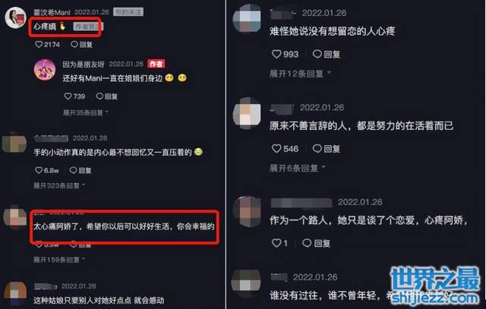Expand the 323 replies thread

[x=59, y=186]
